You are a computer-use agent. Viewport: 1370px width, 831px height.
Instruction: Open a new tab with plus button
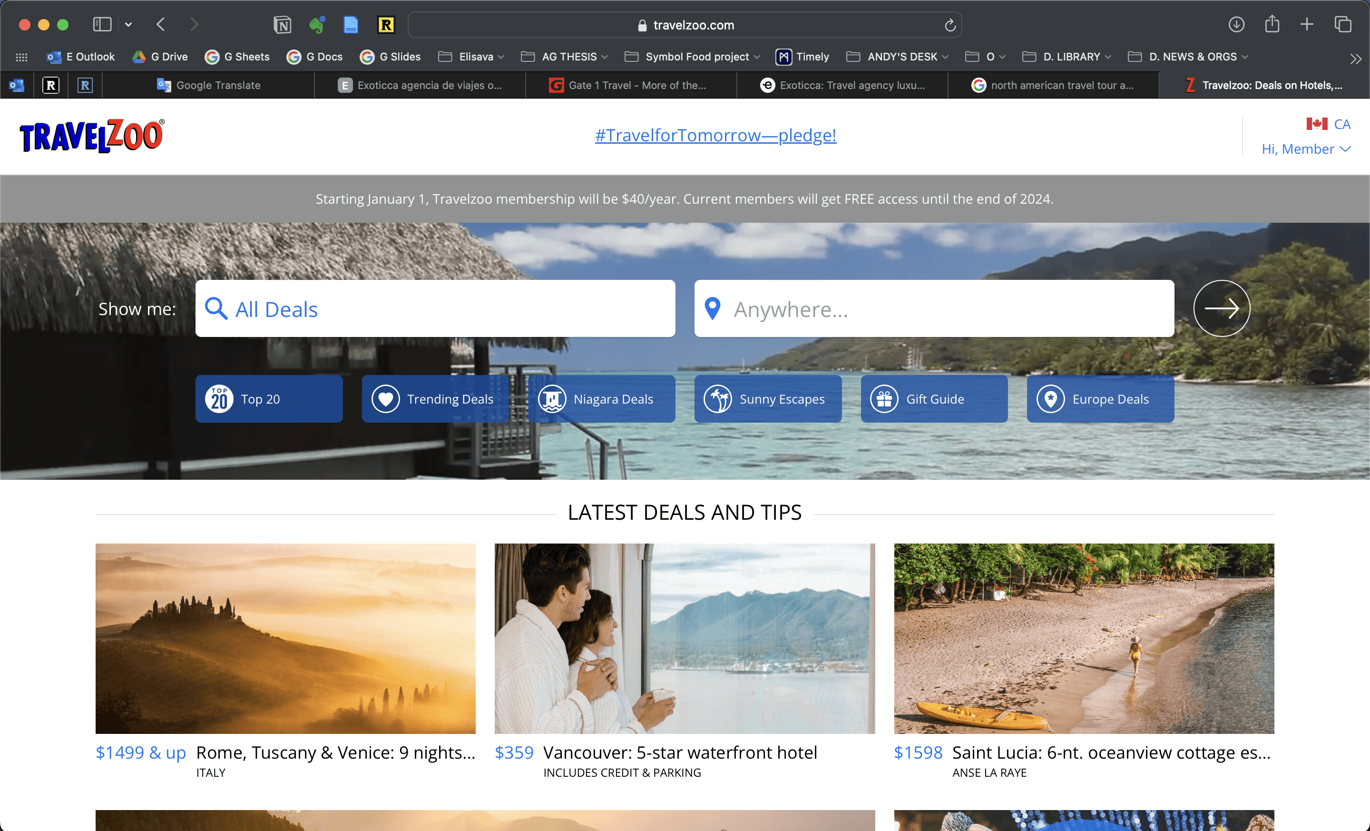click(1307, 24)
